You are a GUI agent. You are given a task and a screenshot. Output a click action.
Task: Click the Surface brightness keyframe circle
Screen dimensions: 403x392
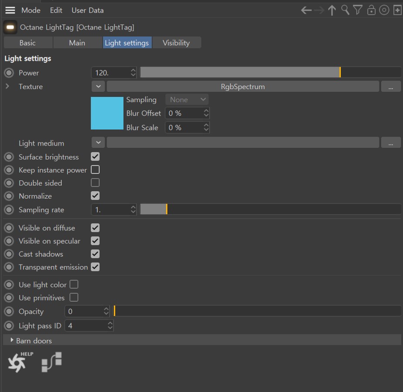pyautogui.click(x=9, y=157)
